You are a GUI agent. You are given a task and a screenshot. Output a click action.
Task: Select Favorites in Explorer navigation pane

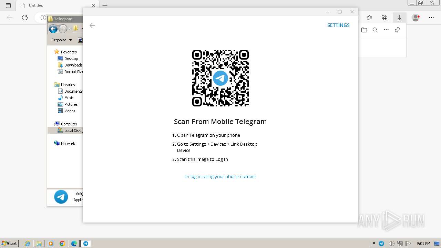(69, 52)
